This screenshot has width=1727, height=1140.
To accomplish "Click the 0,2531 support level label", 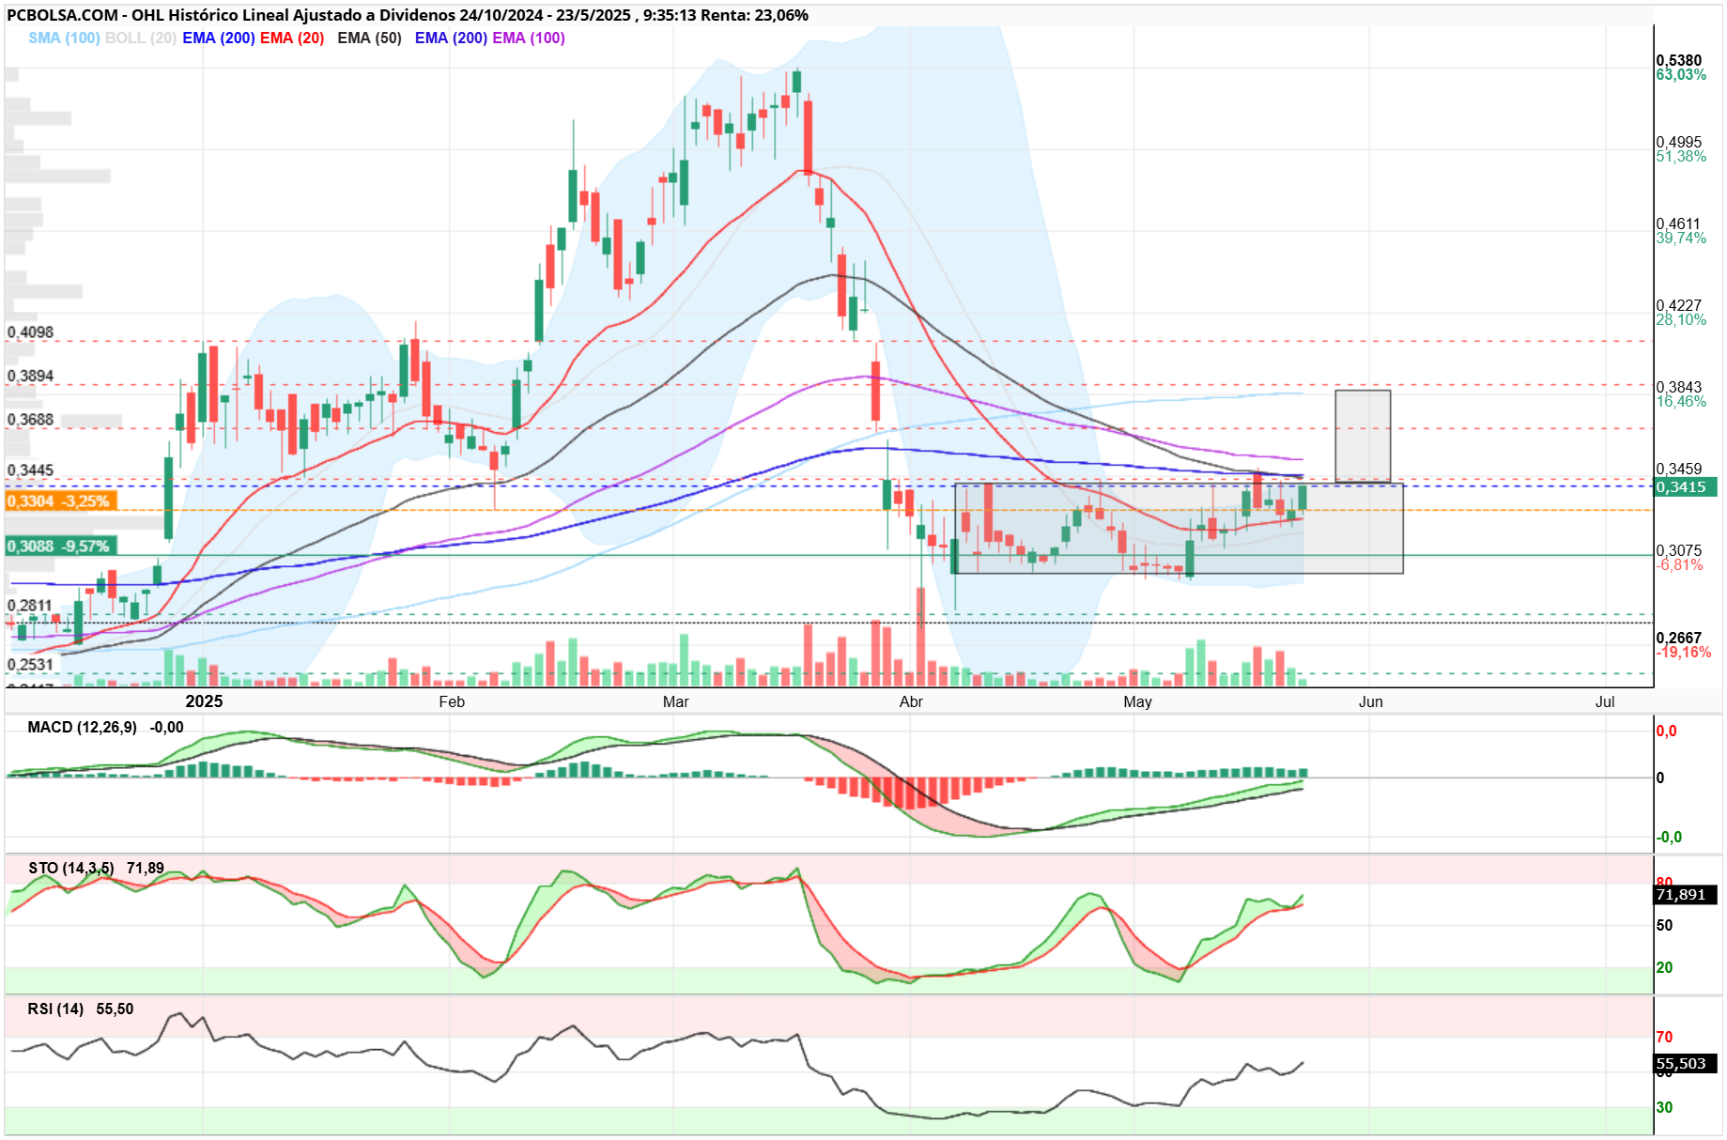I will pyautogui.click(x=31, y=664).
